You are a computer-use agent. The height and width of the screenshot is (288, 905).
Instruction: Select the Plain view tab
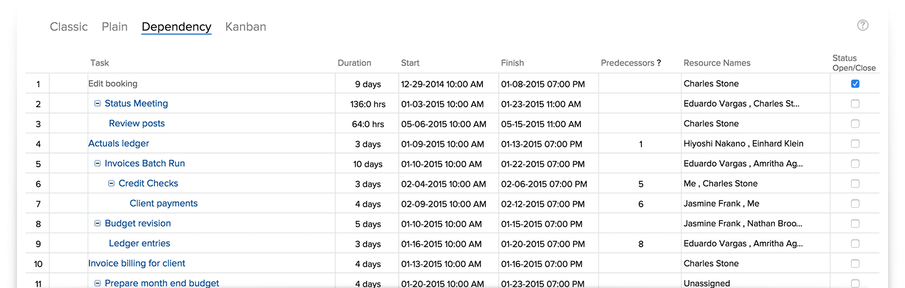click(x=115, y=27)
